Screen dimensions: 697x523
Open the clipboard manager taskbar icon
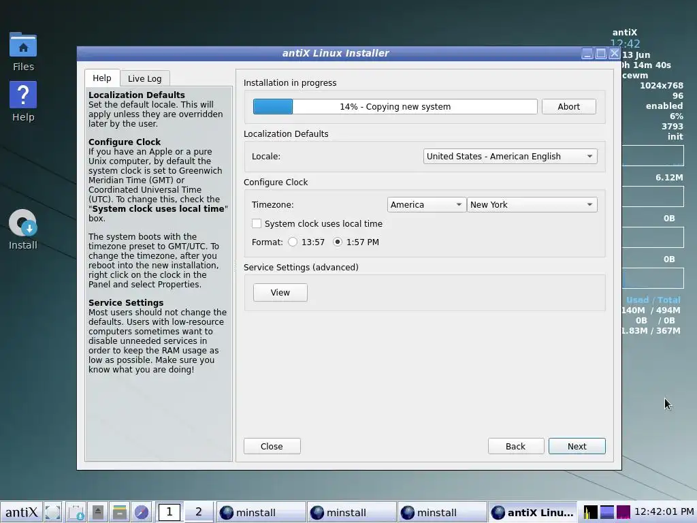tap(76, 512)
